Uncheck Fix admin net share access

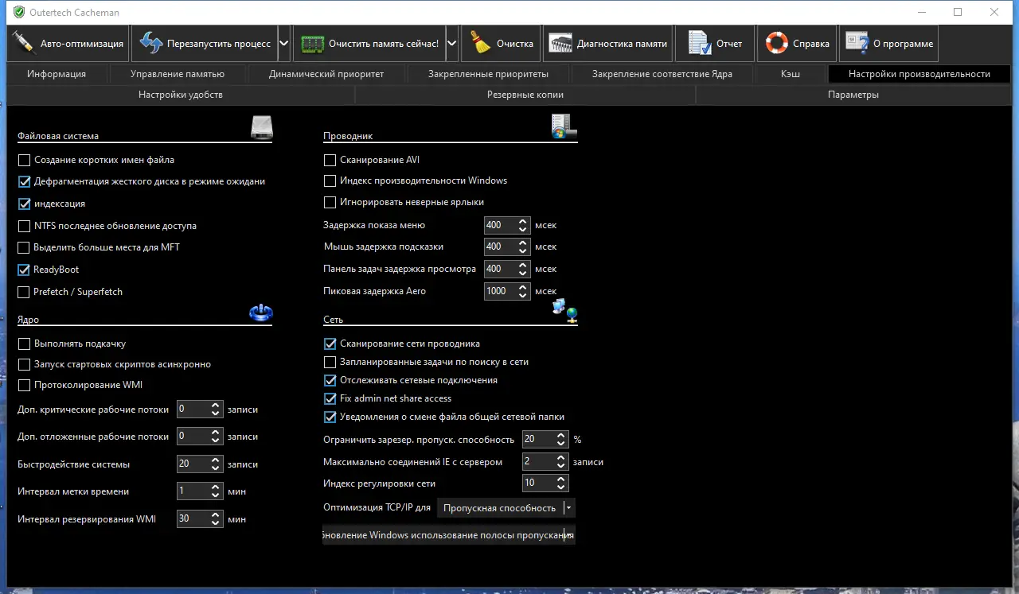click(330, 398)
